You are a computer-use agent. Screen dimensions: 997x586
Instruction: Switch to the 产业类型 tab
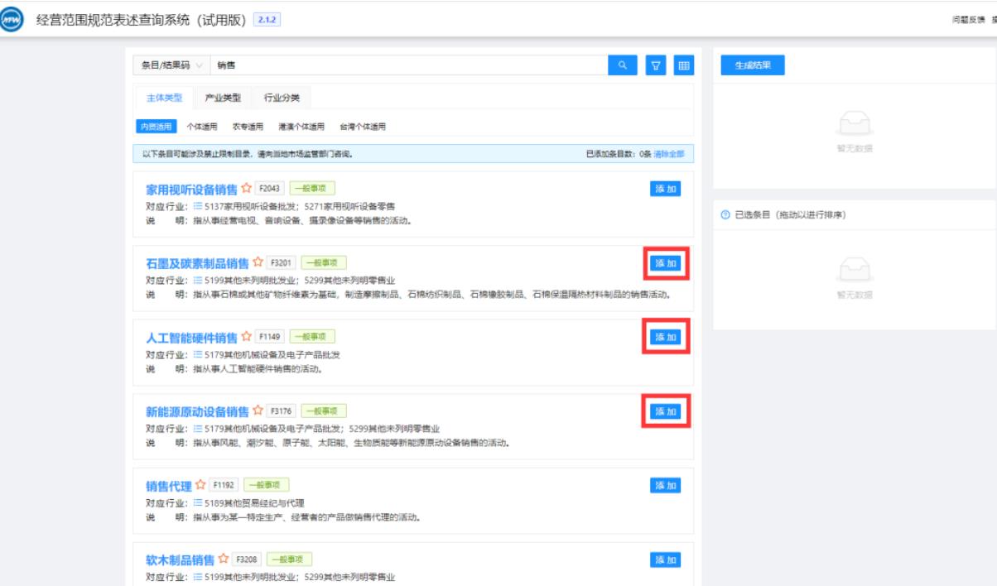[223, 98]
